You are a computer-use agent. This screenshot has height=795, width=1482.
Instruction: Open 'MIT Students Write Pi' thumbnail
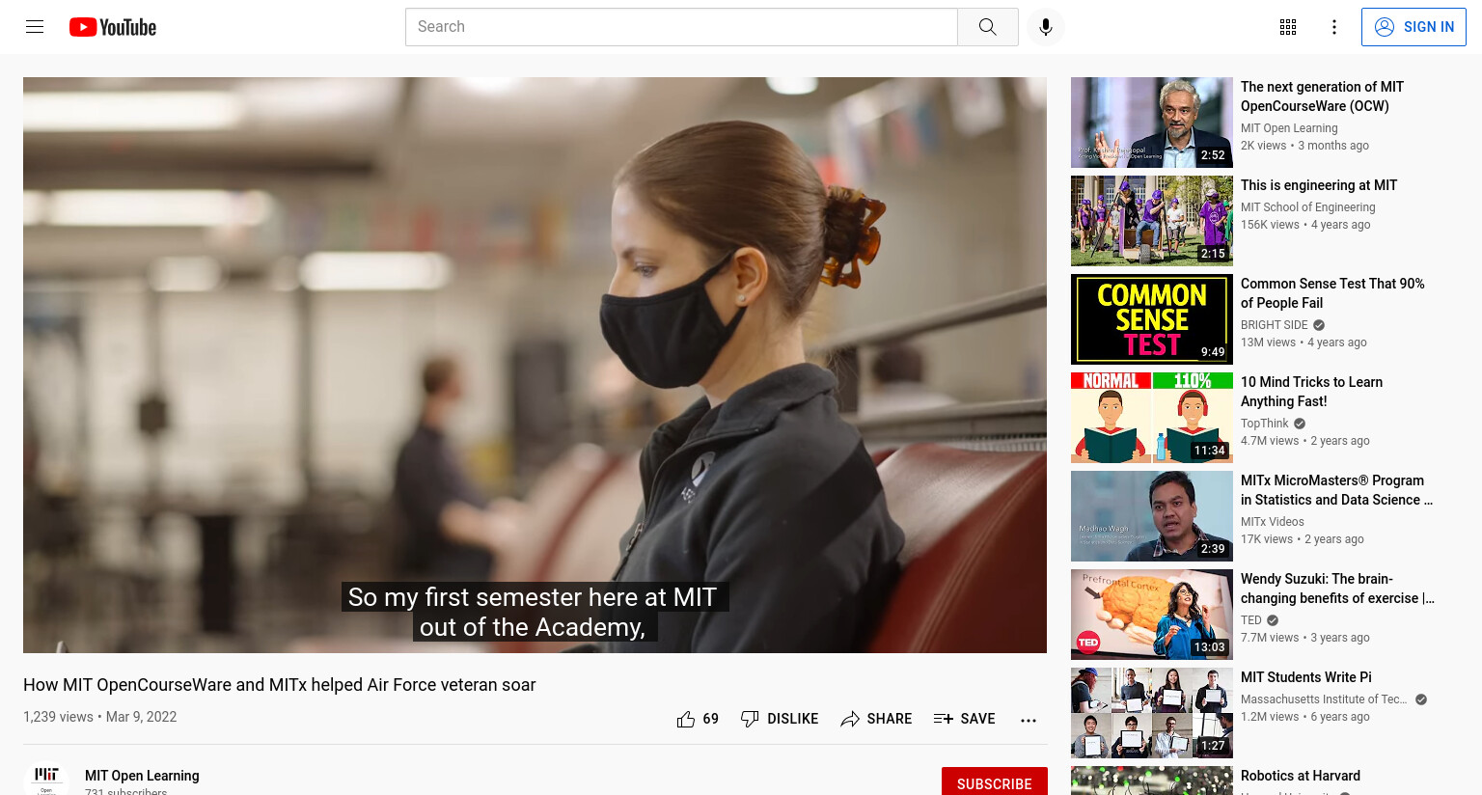(x=1152, y=713)
